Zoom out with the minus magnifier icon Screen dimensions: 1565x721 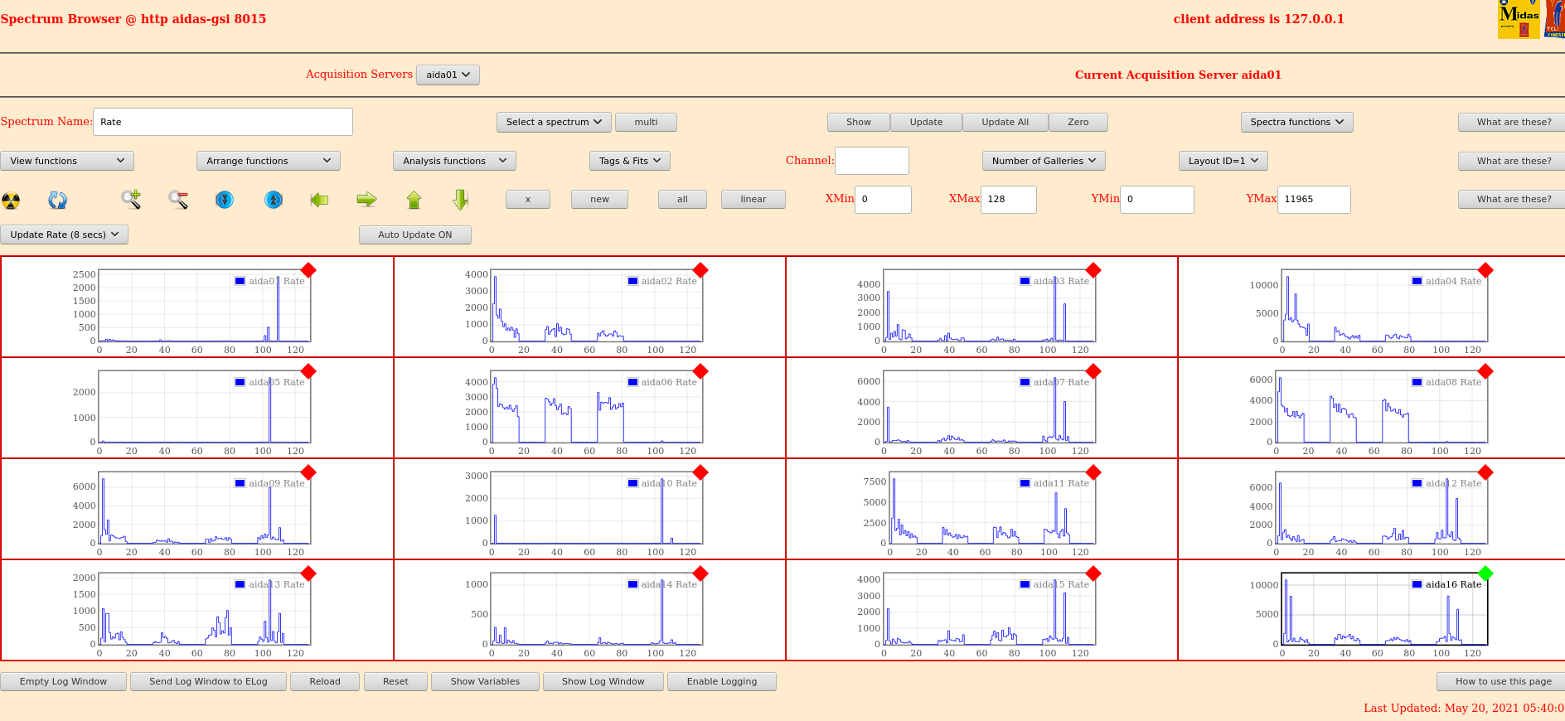click(x=178, y=199)
